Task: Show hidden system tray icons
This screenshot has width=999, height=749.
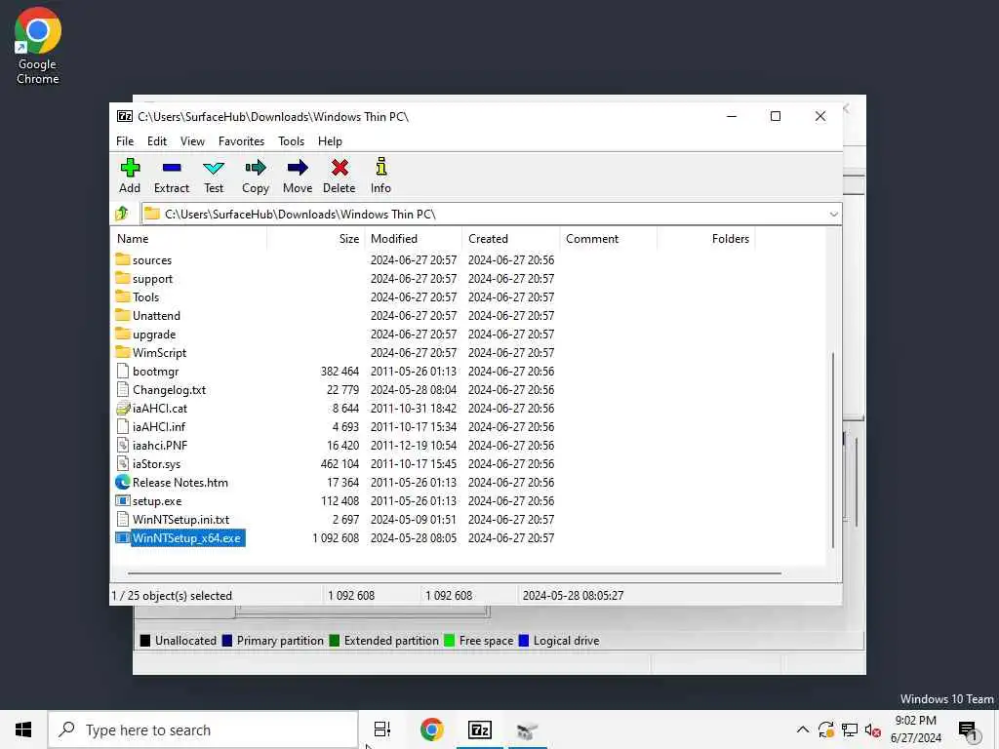Action: tap(803, 729)
